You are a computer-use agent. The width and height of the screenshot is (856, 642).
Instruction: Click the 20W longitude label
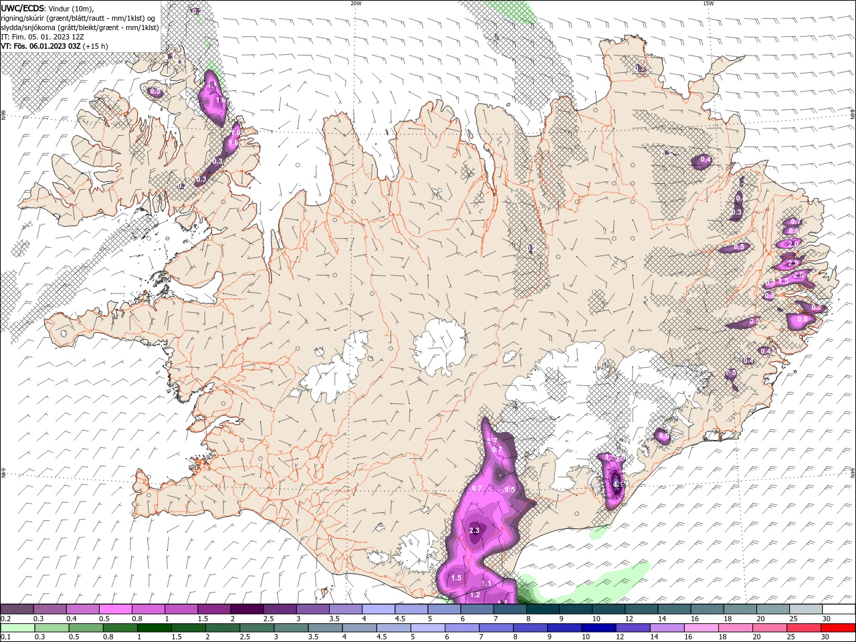tap(356, 3)
